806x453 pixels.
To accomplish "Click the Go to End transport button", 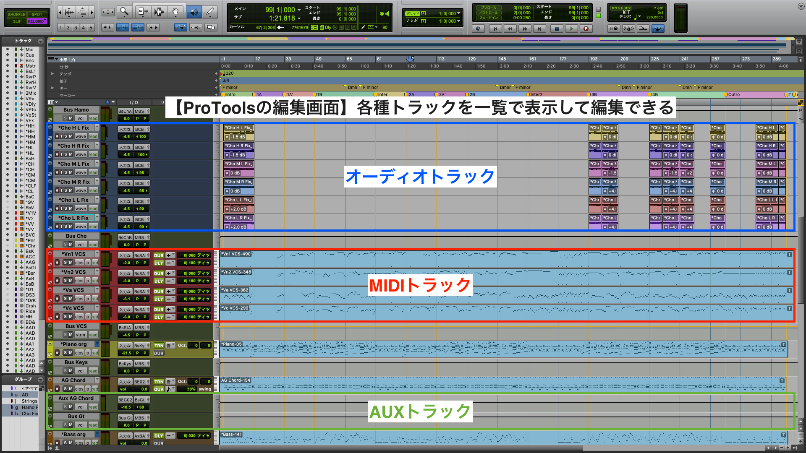I will point(540,29).
